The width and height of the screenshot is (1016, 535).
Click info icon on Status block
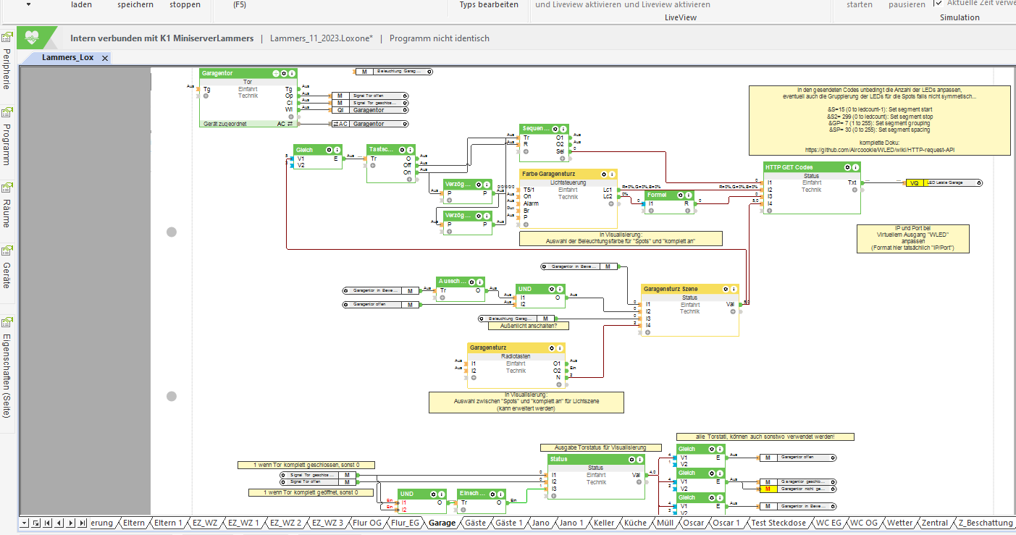click(x=639, y=459)
